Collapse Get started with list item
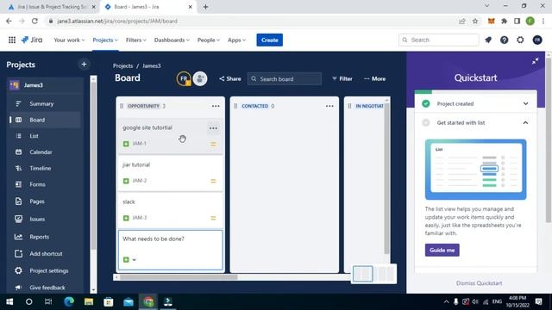552x310 pixels. point(525,122)
